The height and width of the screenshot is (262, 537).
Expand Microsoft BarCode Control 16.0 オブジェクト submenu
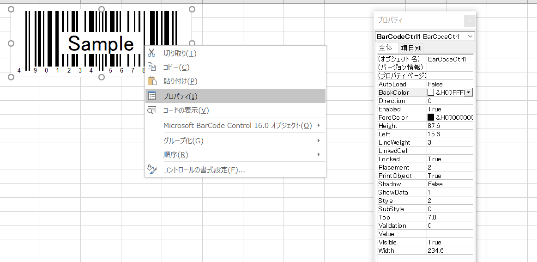(x=235, y=125)
